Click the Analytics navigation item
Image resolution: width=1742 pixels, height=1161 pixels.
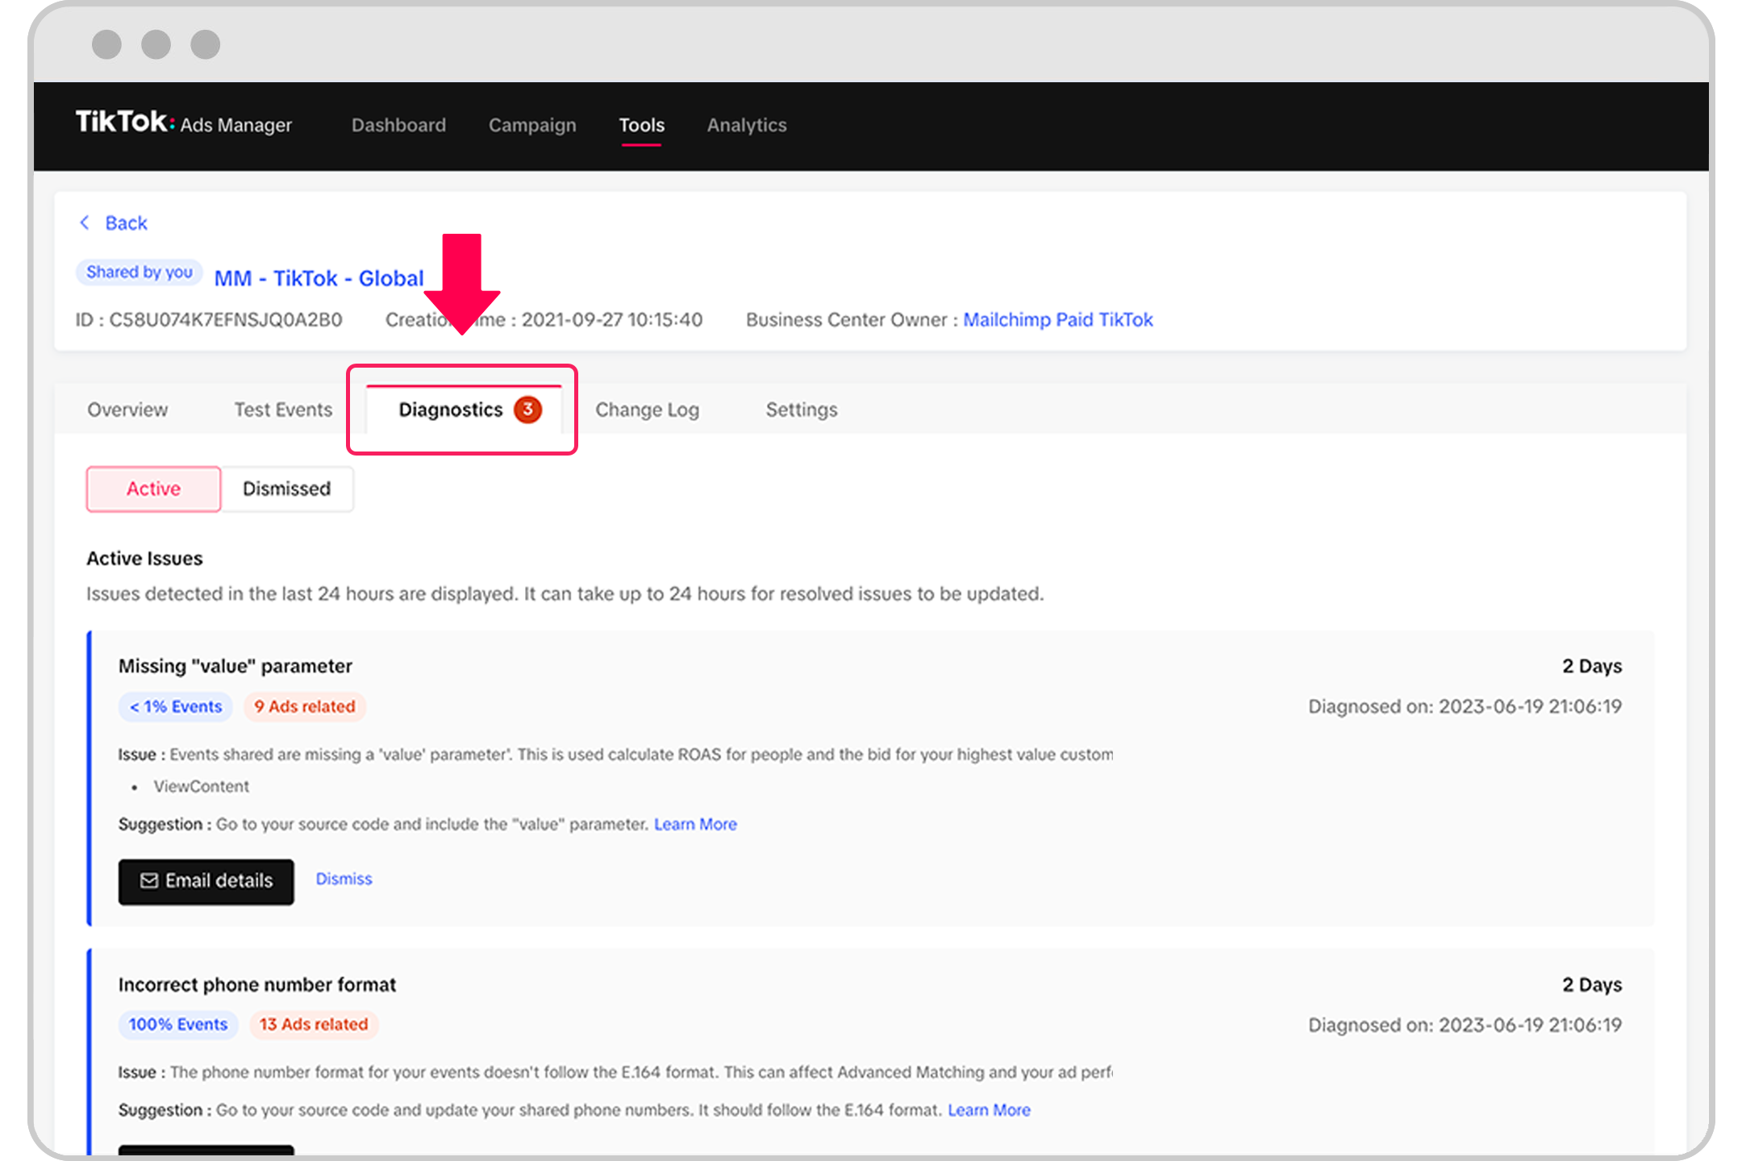[747, 124]
